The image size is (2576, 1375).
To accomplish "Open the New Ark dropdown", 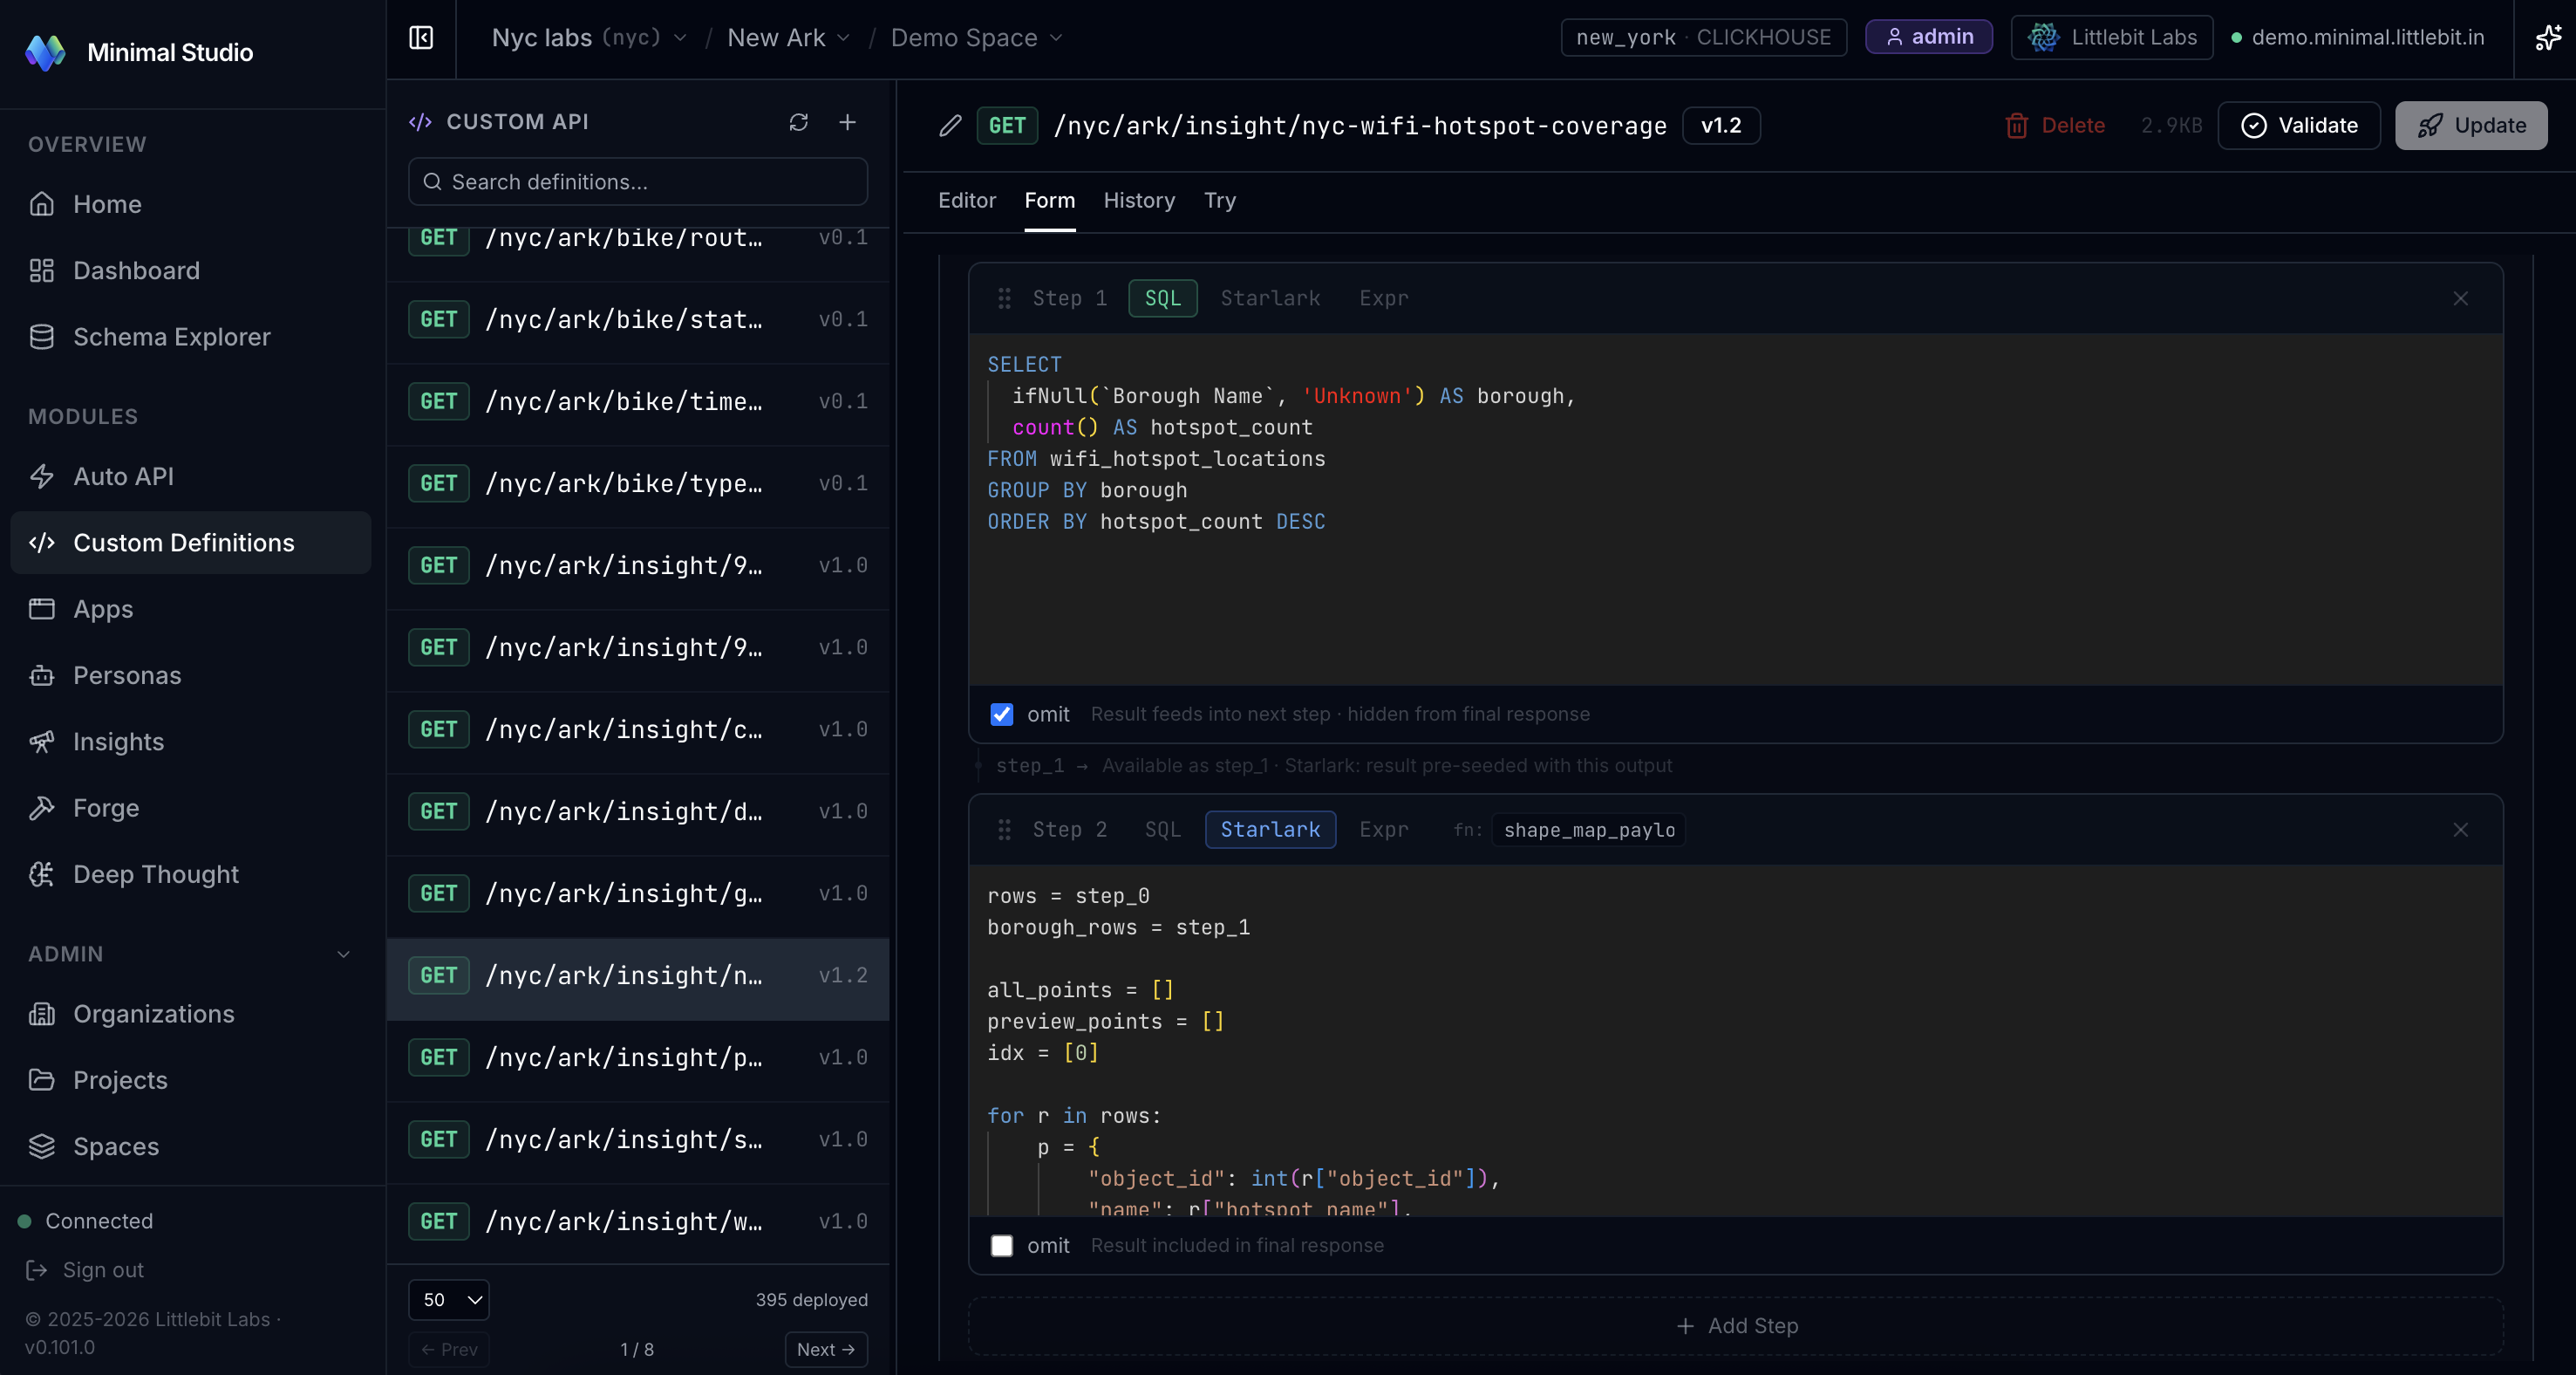I will 787,37.
